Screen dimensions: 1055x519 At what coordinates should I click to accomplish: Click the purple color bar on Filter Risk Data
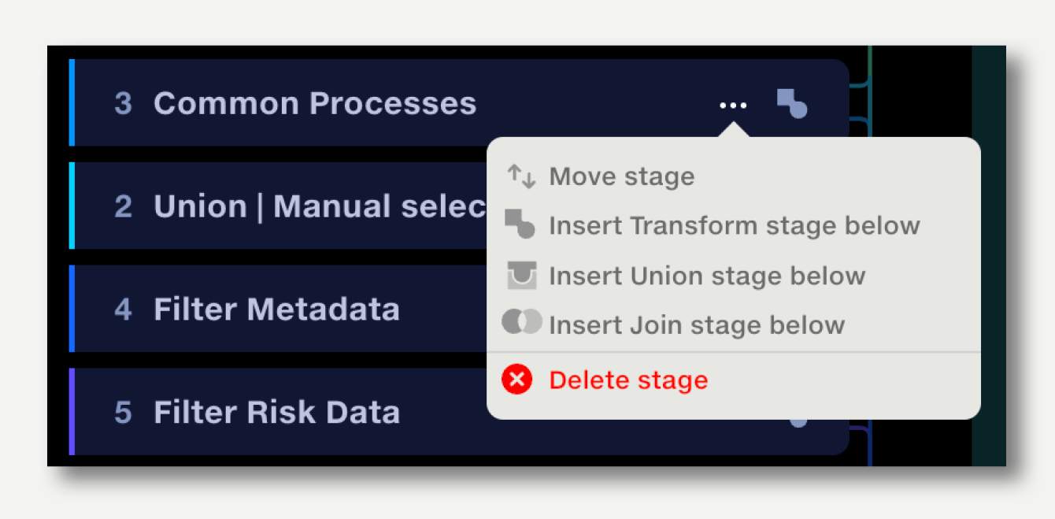click(72, 412)
